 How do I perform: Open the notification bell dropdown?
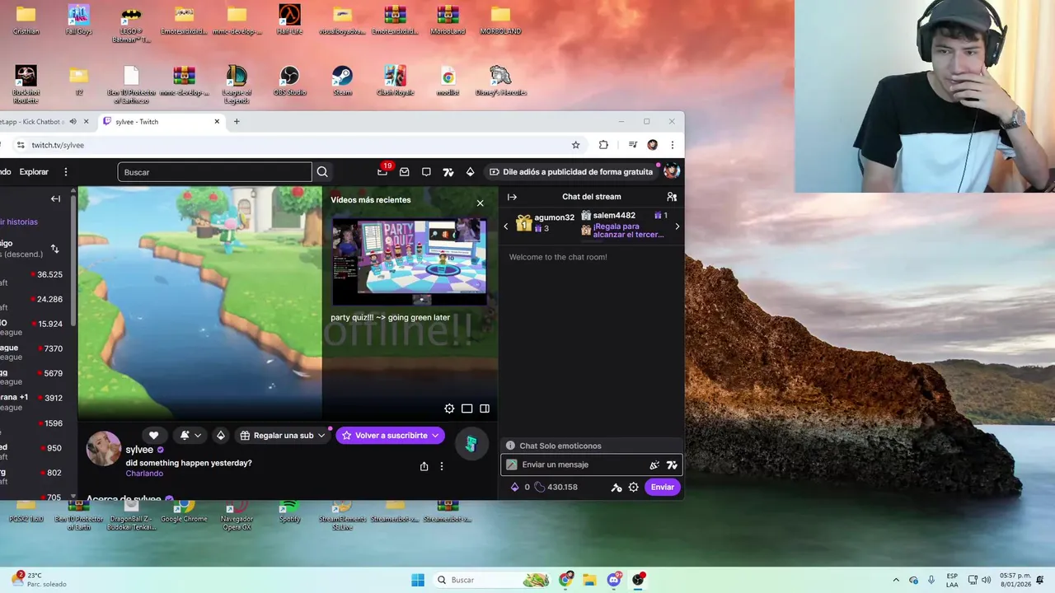pyautogui.click(x=190, y=436)
